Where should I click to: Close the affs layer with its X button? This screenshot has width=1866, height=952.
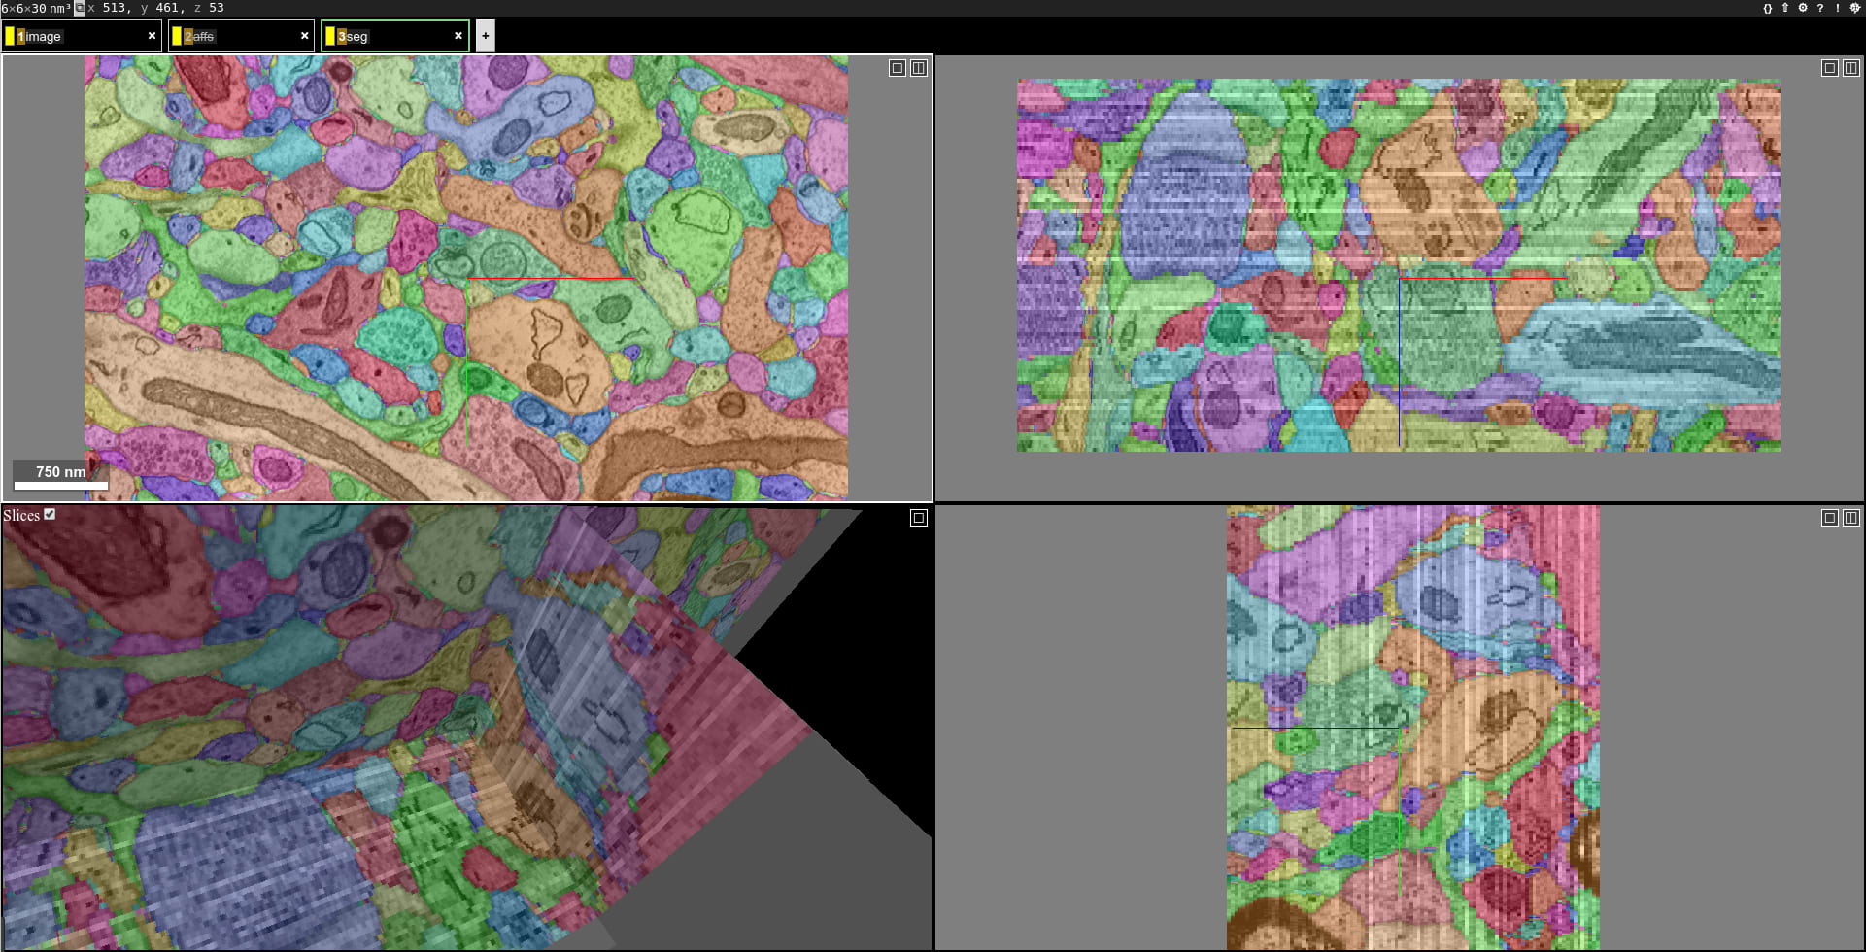tap(303, 35)
